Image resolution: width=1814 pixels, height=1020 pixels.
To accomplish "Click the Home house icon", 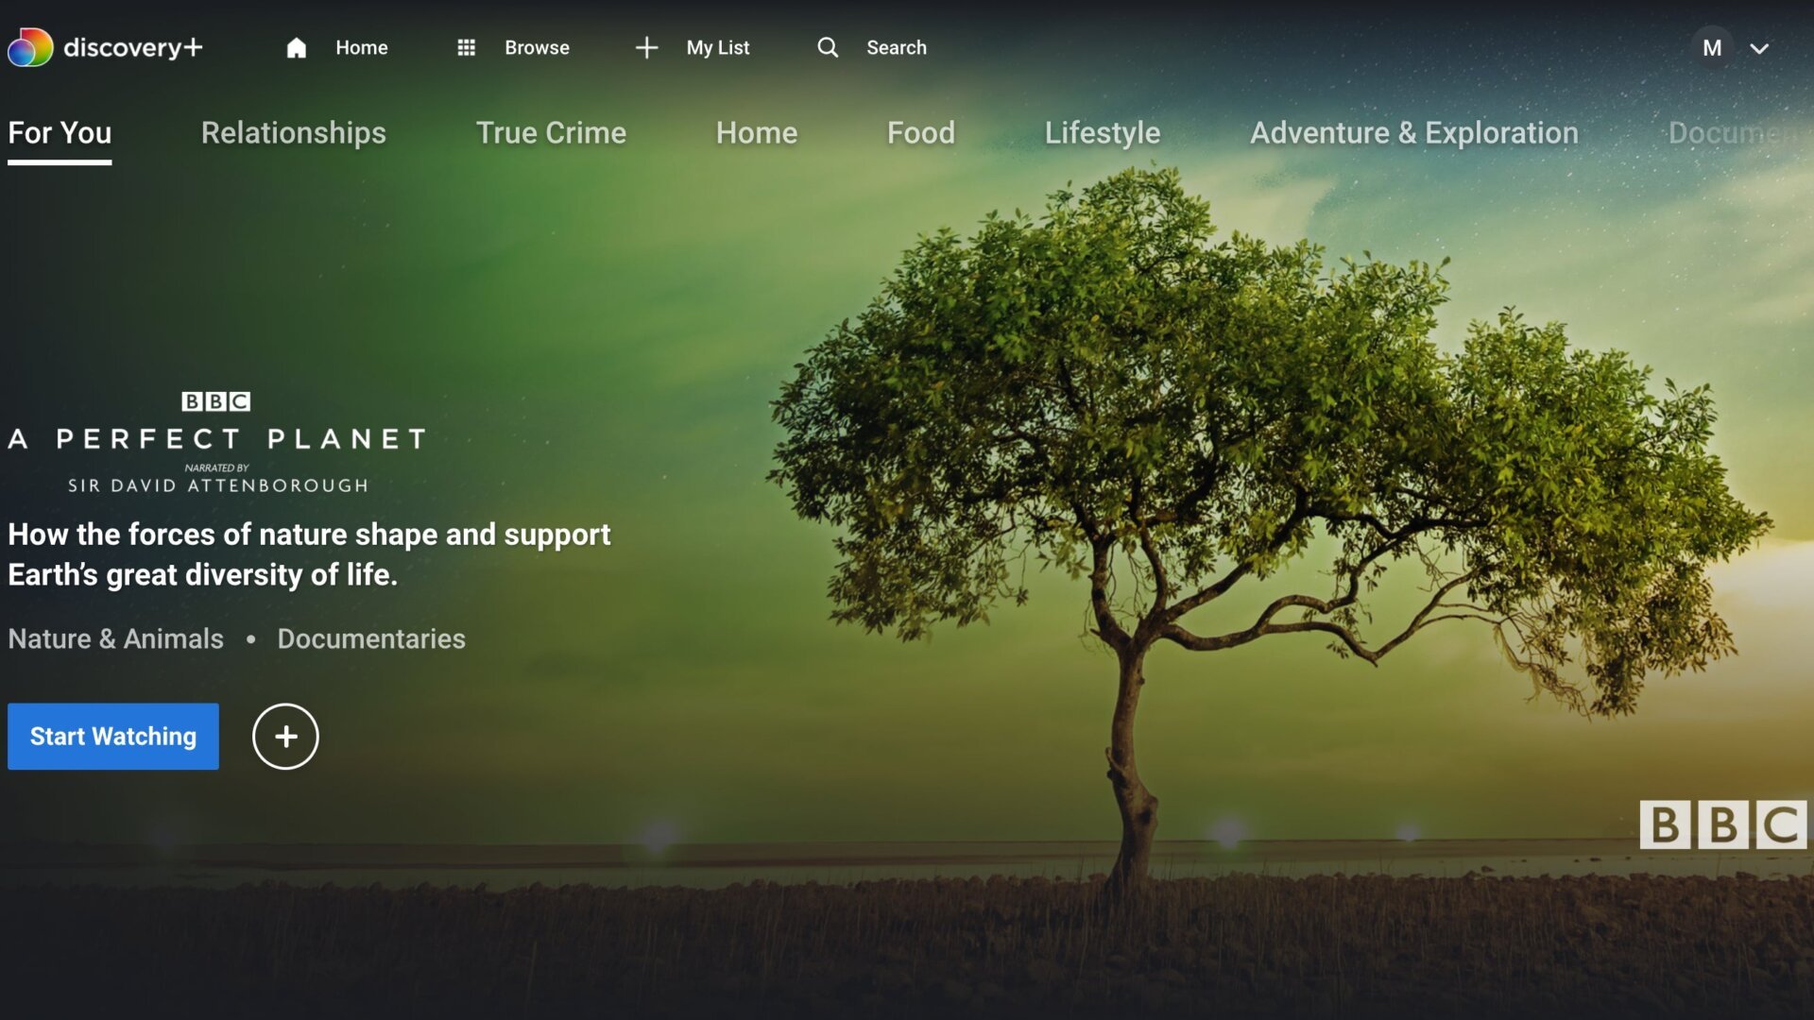I will (x=297, y=47).
